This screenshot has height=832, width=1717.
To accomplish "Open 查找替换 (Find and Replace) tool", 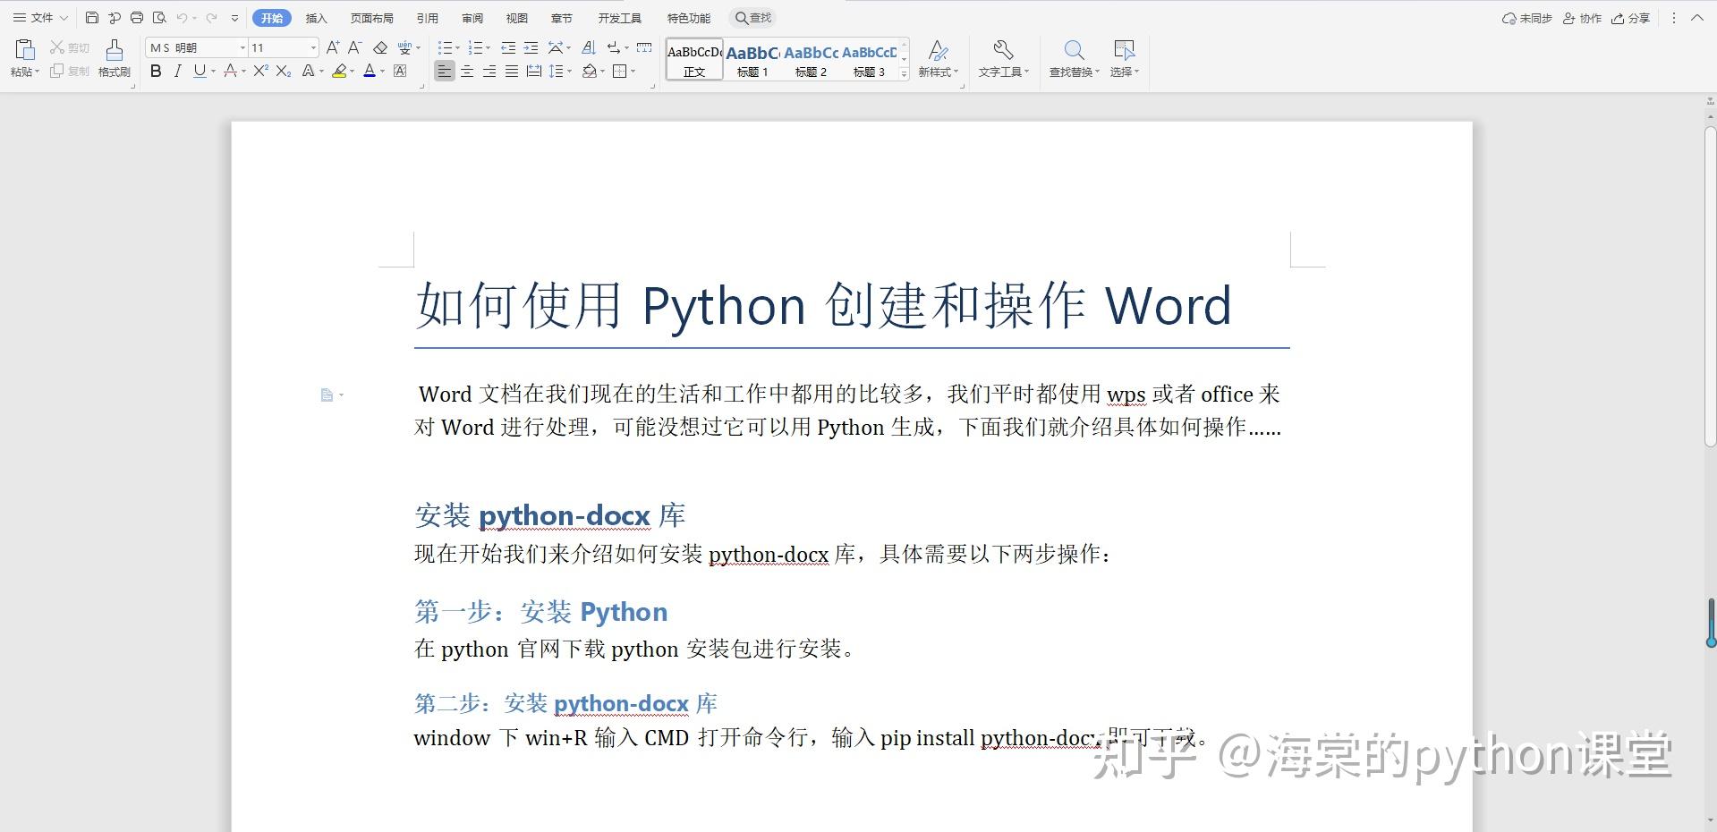I will [x=1073, y=58].
